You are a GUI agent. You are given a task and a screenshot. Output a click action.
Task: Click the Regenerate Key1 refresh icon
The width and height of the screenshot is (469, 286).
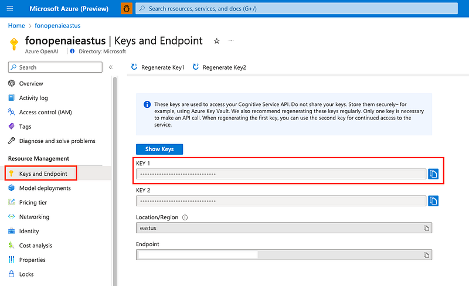click(x=134, y=67)
